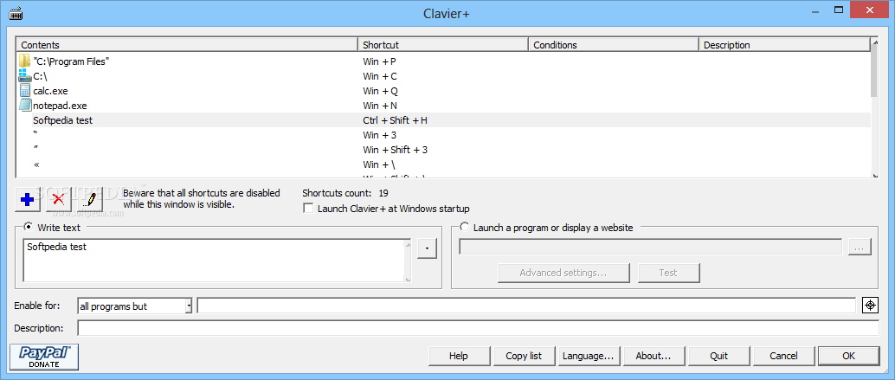Select Launch a program or display a website
The width and height of the screenshot is (895, 380).
coord(465,227)
